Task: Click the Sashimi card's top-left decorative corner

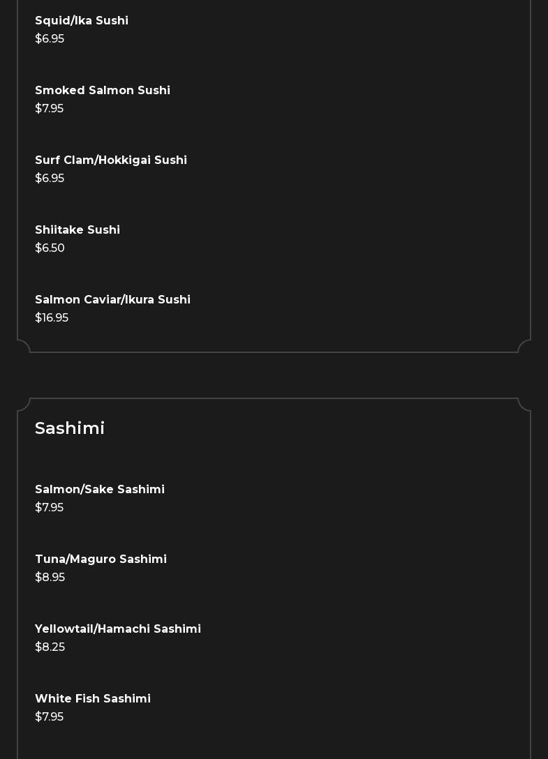Action: coord(24,405)
